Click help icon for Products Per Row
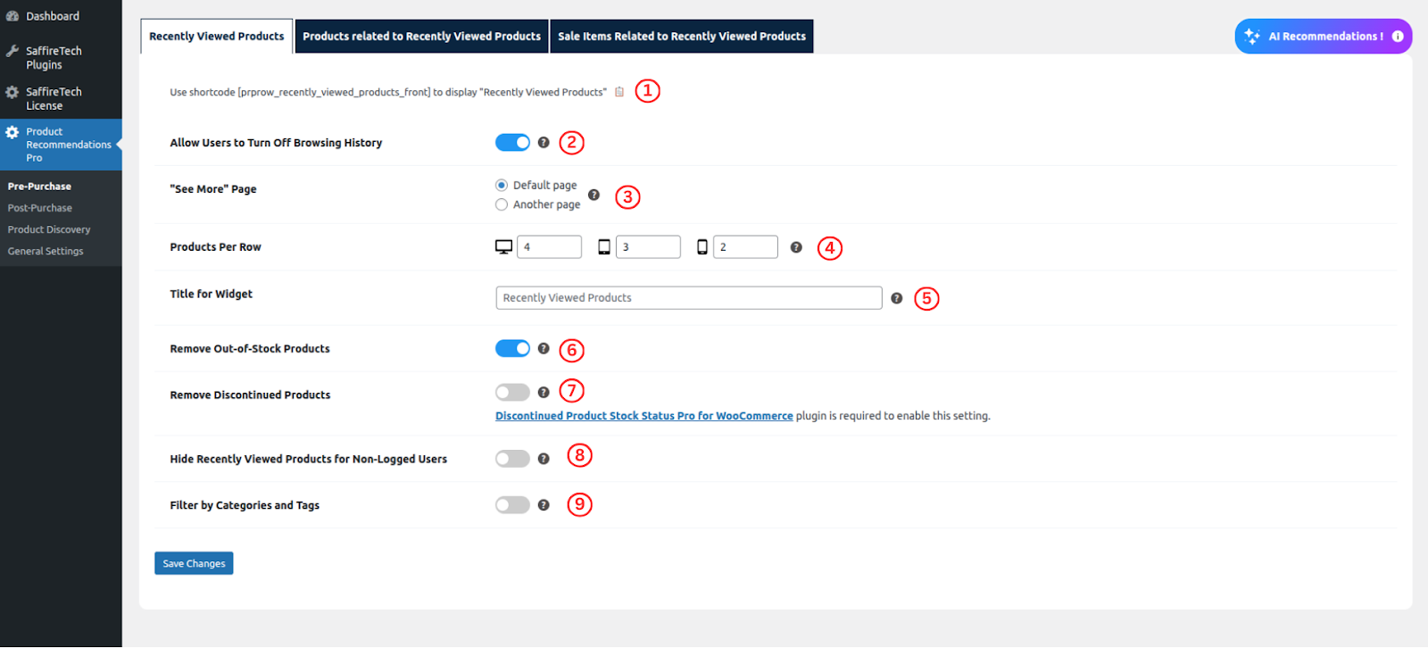Screen dimensions: 1428x648 (x=796, y=247)
